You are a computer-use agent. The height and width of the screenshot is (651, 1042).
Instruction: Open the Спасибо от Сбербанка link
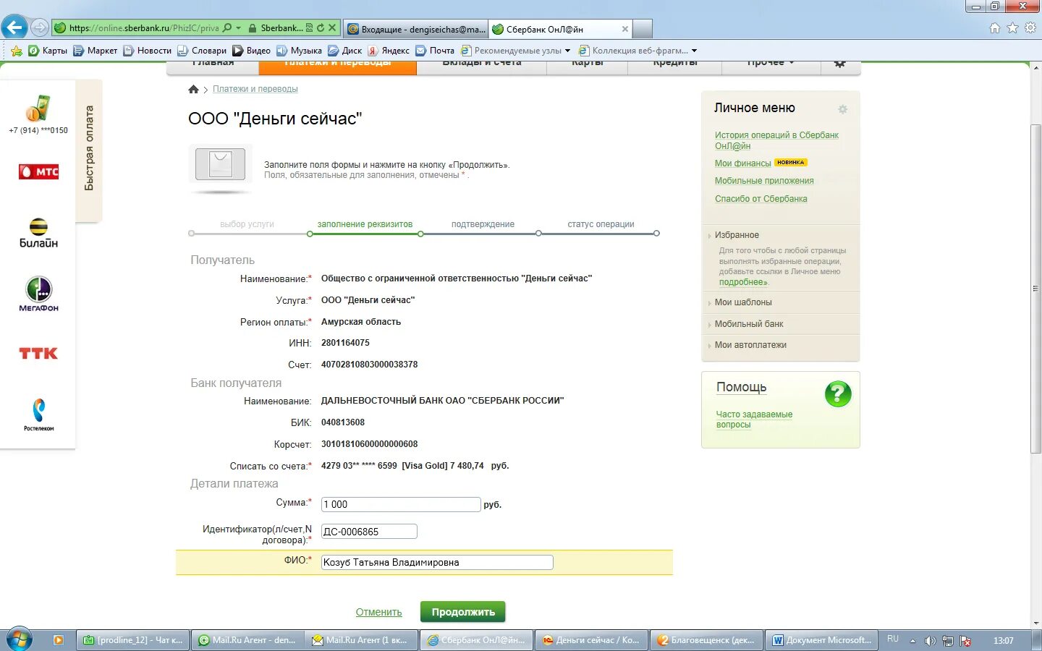[761, 199]
